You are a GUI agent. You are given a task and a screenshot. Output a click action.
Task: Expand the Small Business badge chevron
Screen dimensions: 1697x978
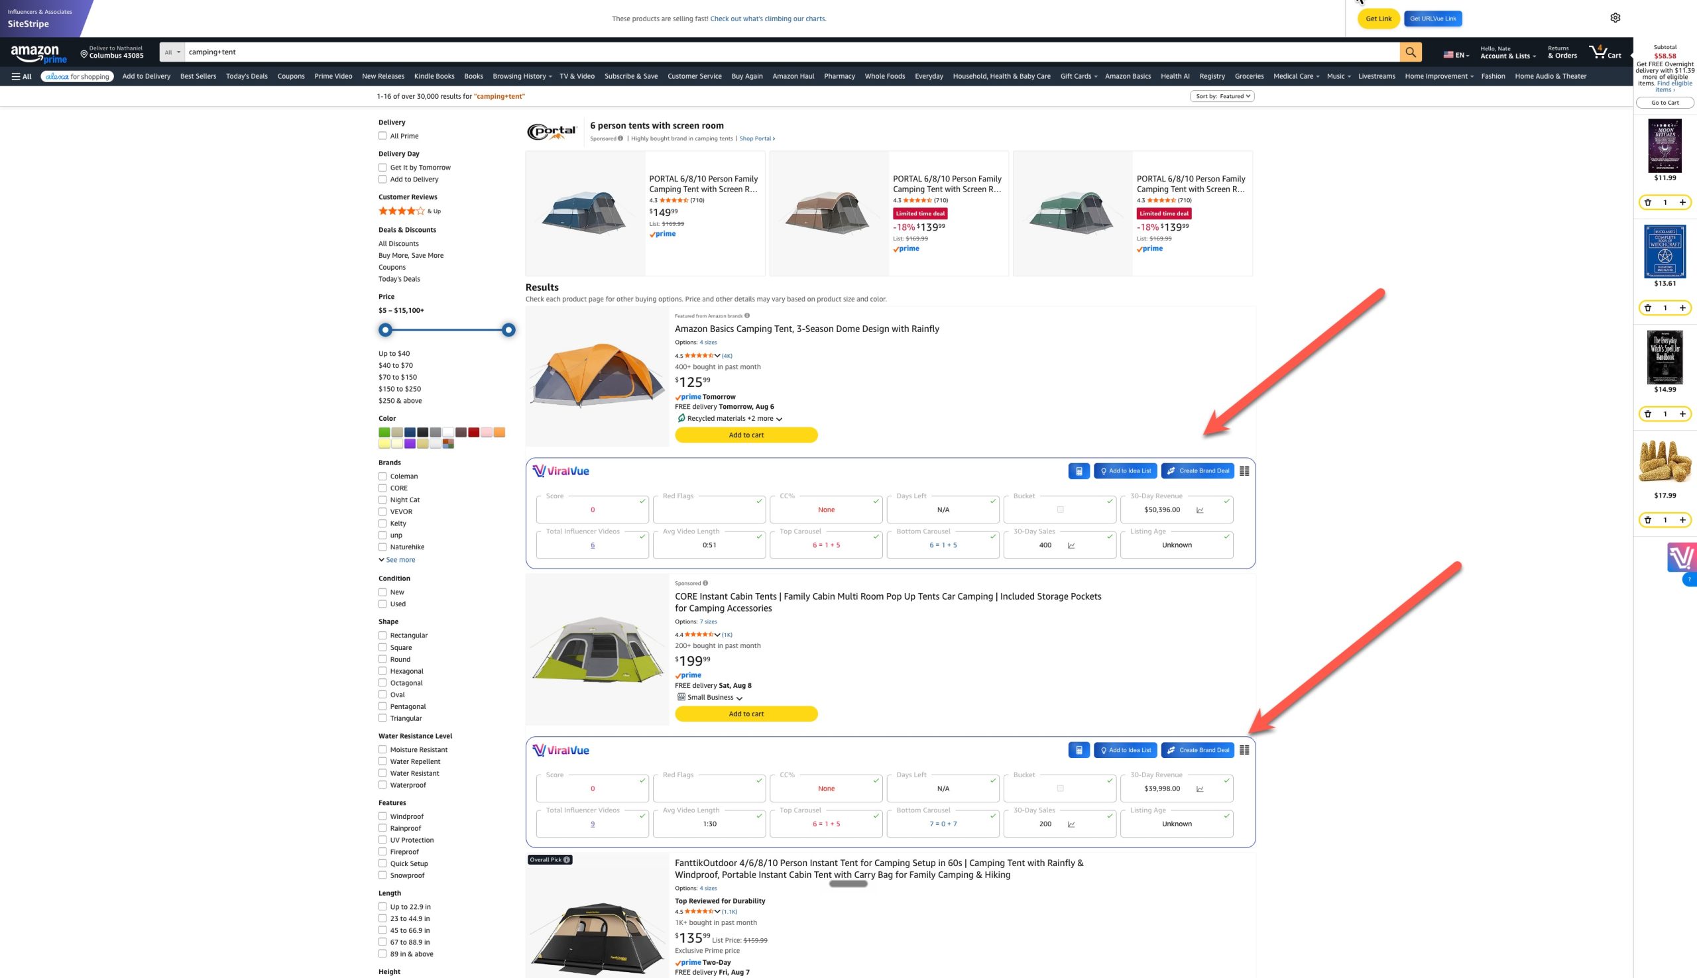click(739, 698)
